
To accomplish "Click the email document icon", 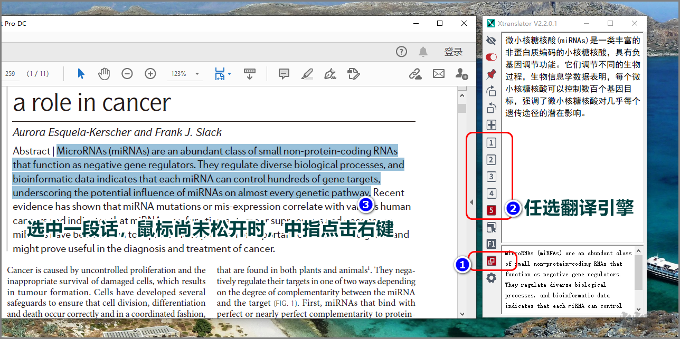I will [x=438, y=73].
